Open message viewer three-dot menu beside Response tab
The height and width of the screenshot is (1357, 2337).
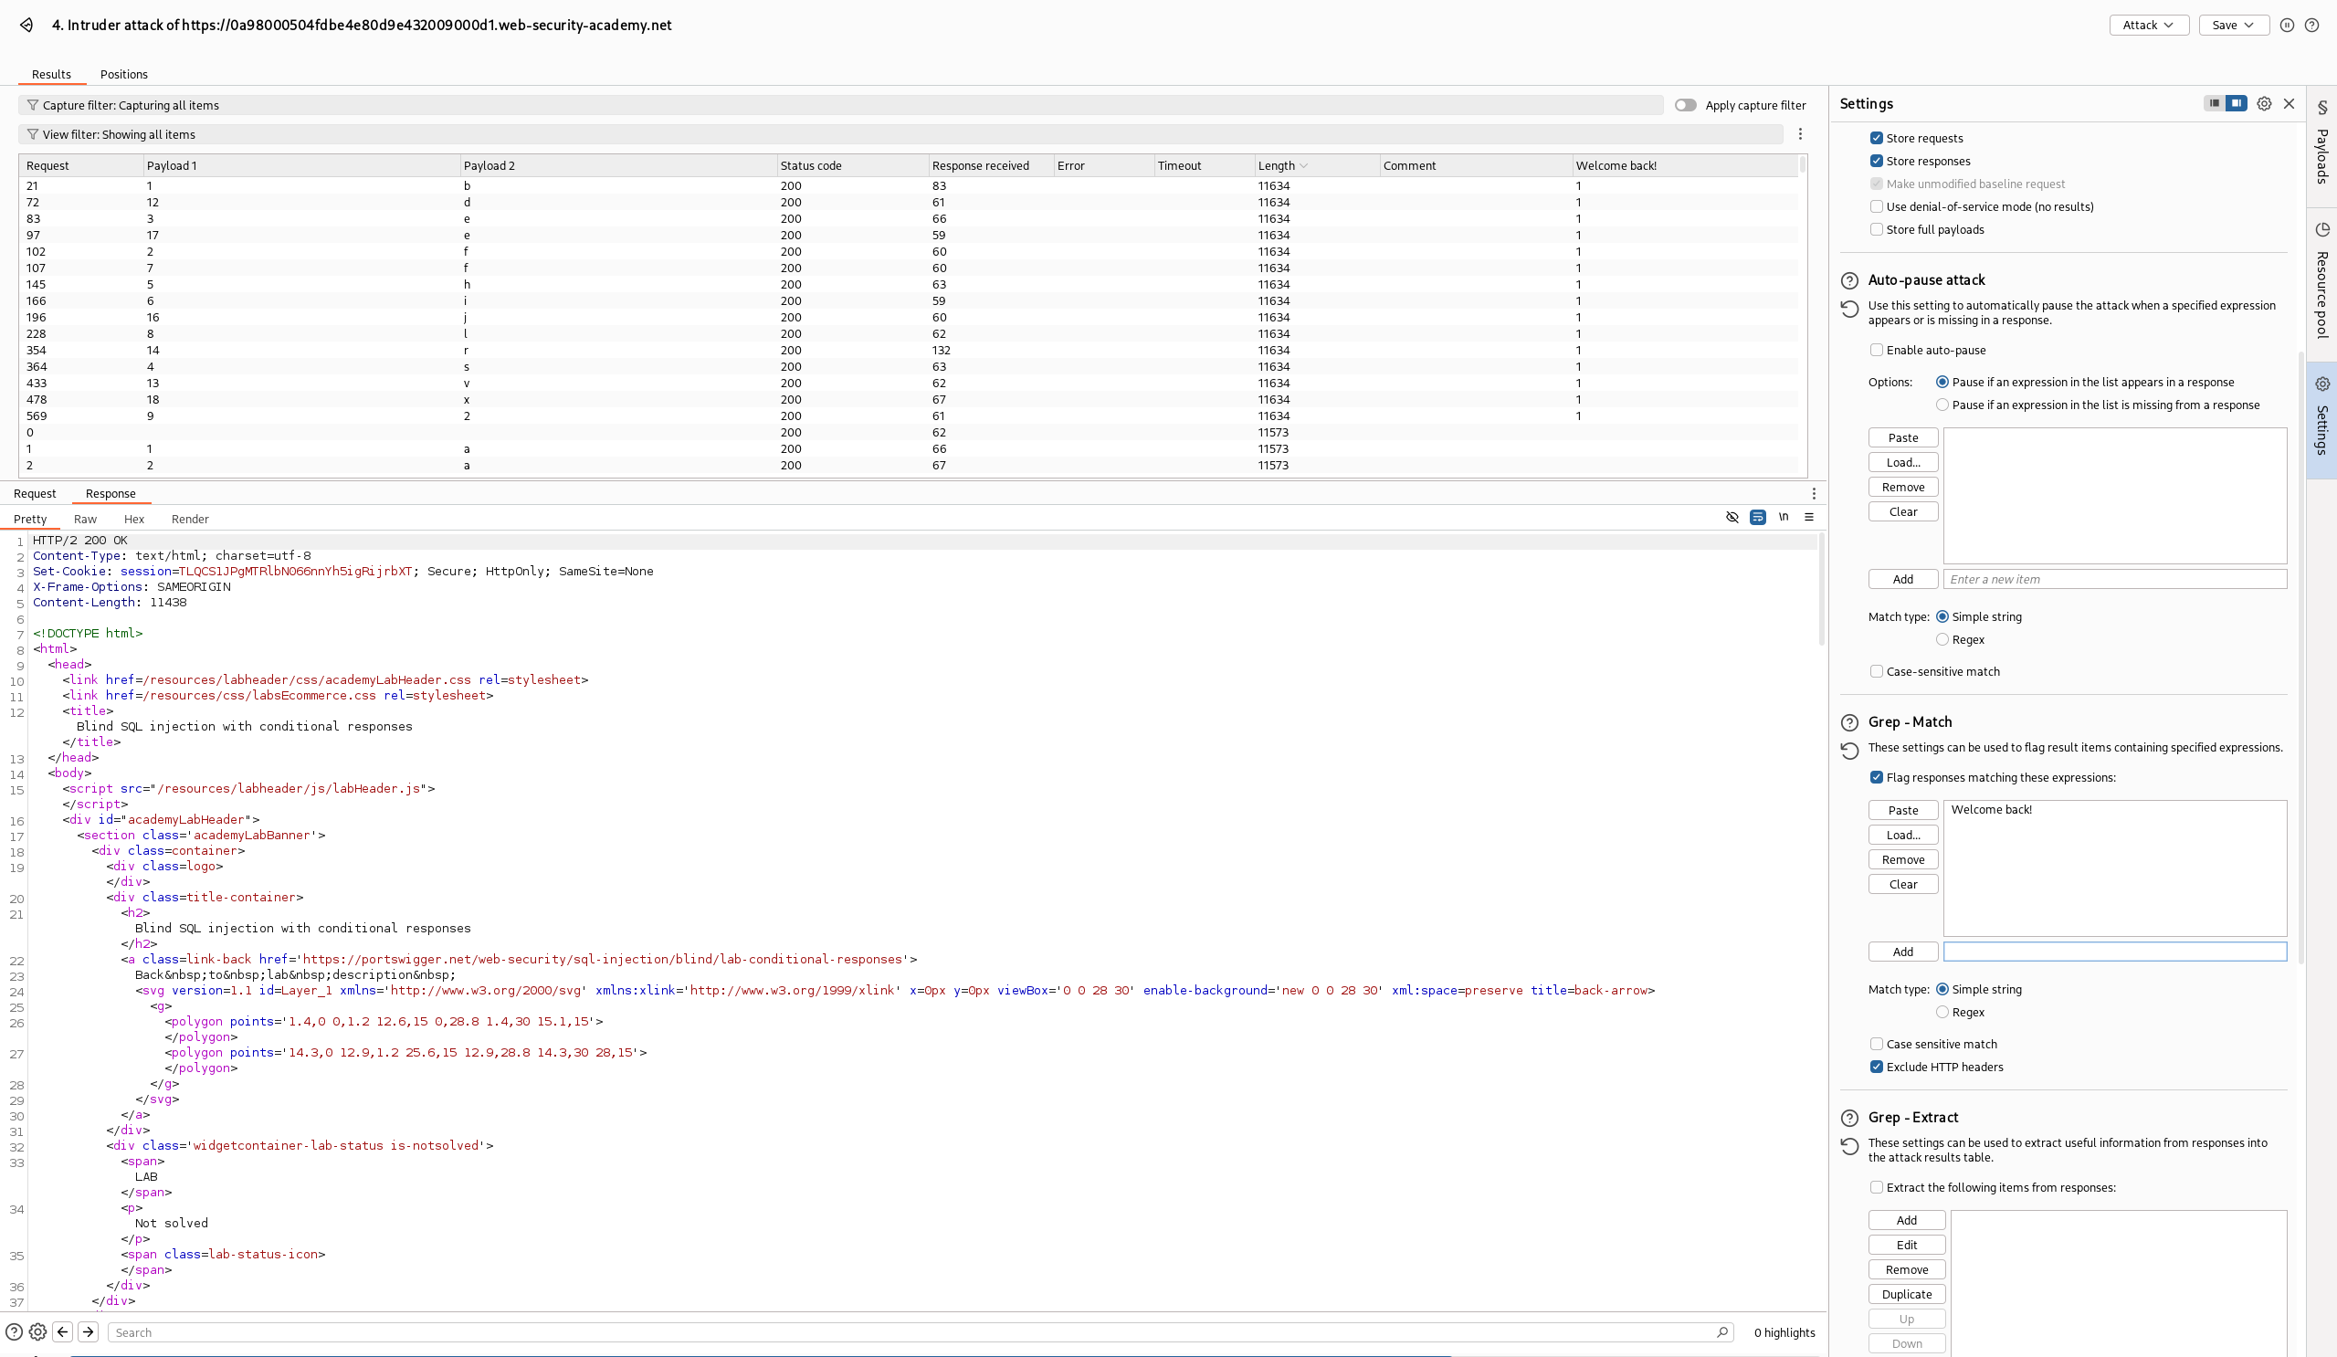(1814, 493)
